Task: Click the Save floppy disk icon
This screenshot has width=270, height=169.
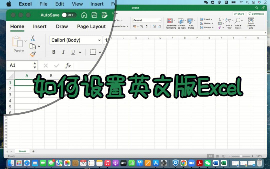Action: pyautogui.click(x=94, y=15)
